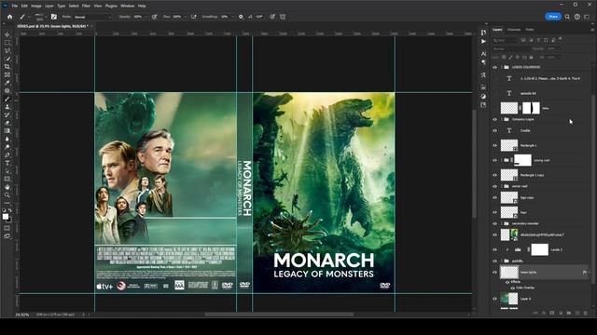Click the Actions play icon in side dock
Image resolution: width=597 pixels, height=335 pixels.
(483, 41)
